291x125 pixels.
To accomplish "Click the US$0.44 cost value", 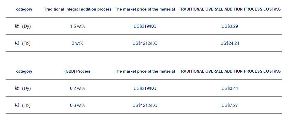I will 230,88.
